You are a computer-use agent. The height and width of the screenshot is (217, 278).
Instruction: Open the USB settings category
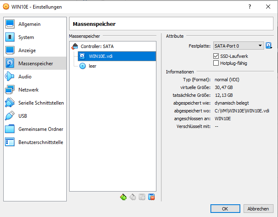tap(35, 116)
